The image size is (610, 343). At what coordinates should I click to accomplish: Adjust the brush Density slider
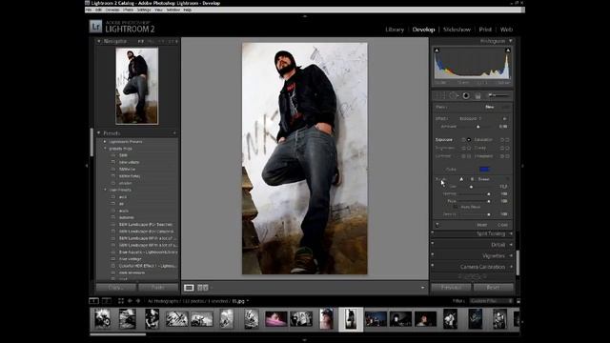tap(489, 214)
